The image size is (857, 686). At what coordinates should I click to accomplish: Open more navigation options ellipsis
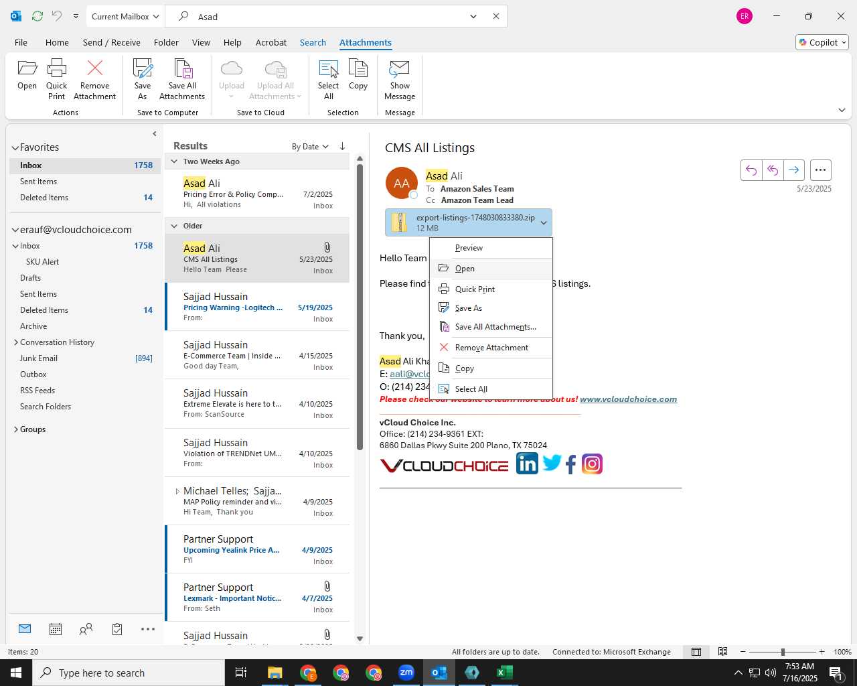[148, 629]
